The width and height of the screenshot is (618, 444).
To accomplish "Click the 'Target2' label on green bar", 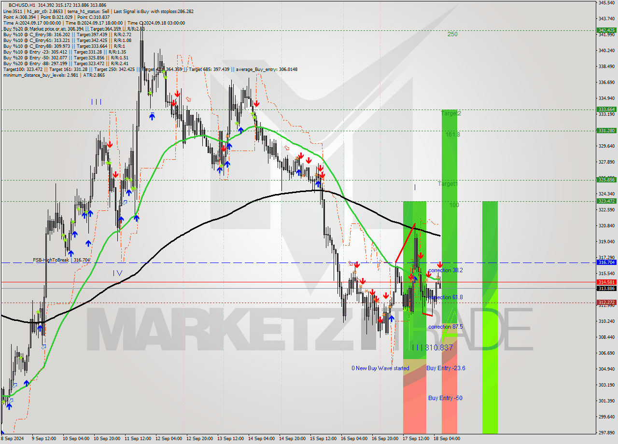I will [451, 113].
